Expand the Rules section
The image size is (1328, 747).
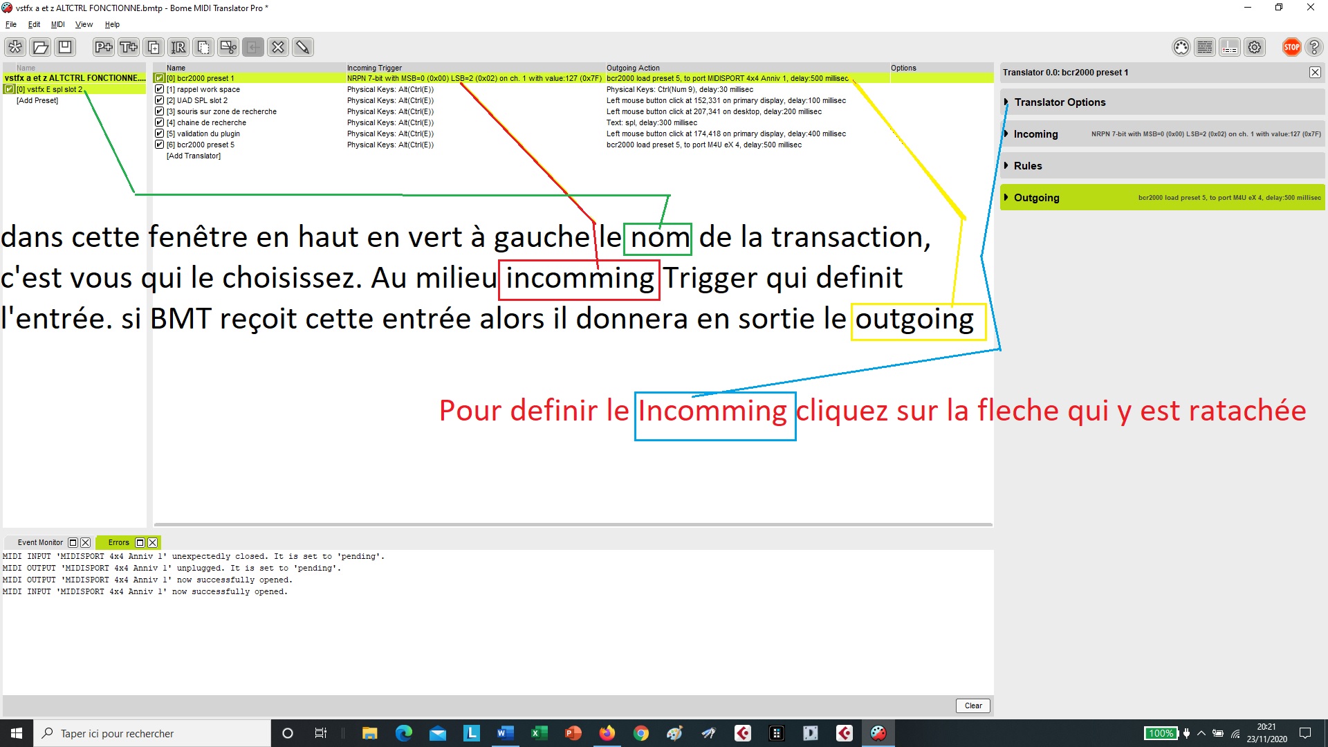click(x=1007, y=165)
